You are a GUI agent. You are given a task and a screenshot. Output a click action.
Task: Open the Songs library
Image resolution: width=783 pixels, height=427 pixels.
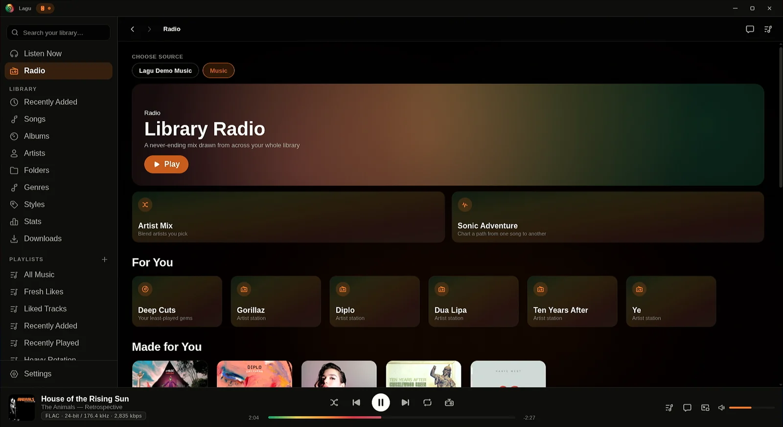pos(59,119)
